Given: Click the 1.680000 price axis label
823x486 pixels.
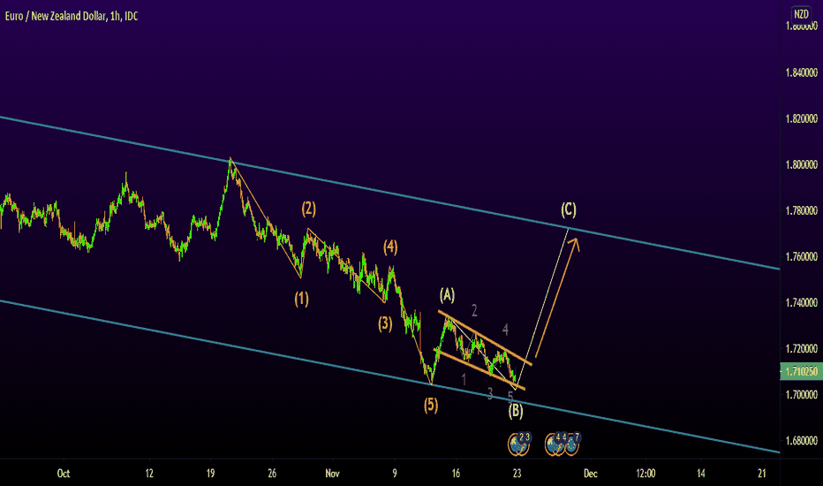Looking at the screenshot, I should click(x=802, y=441).
